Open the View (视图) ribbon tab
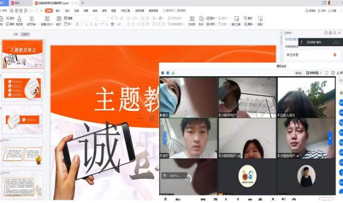The width and height of the screenshot is (343, 203). (x=114, y=10)
